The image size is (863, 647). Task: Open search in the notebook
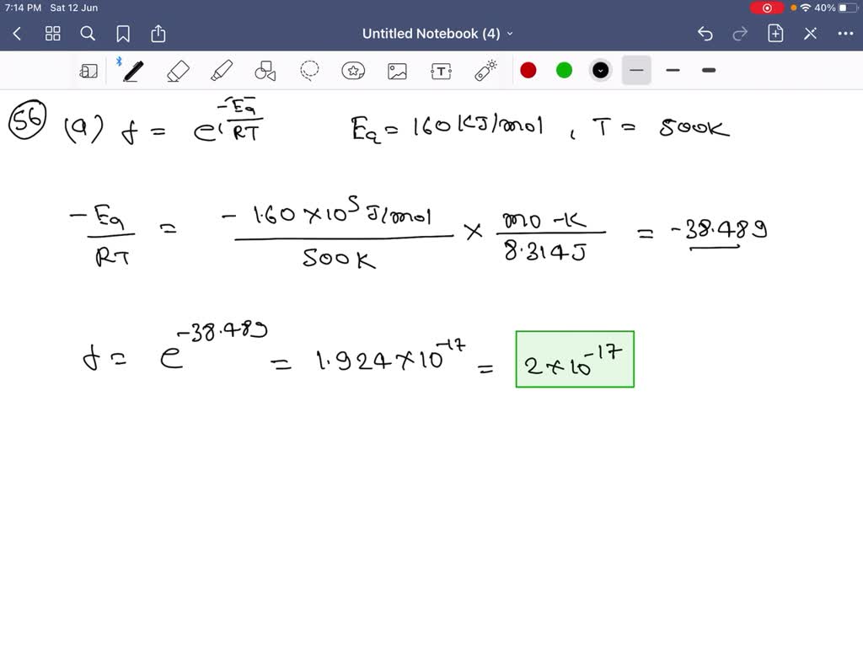(88, 34)
